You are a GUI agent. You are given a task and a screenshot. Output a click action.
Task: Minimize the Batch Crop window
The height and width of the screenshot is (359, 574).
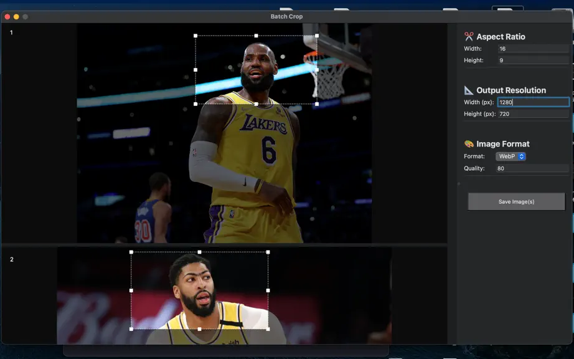point(16,16)
